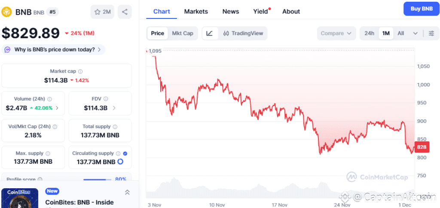440x208 pixels.
Task: Select the 24h time range
Action: click(369, 33)
